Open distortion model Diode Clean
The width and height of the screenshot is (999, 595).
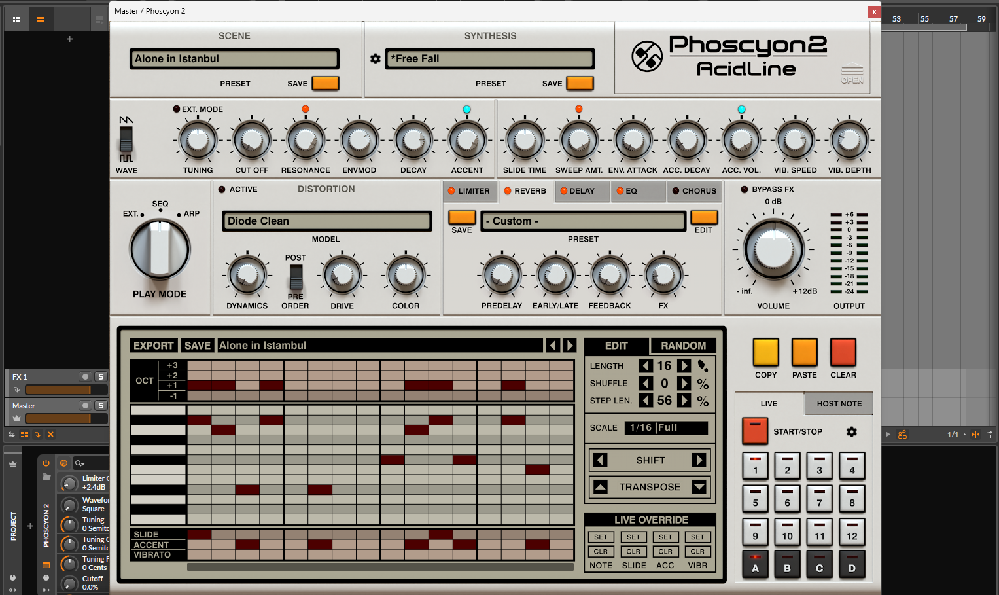326,221
